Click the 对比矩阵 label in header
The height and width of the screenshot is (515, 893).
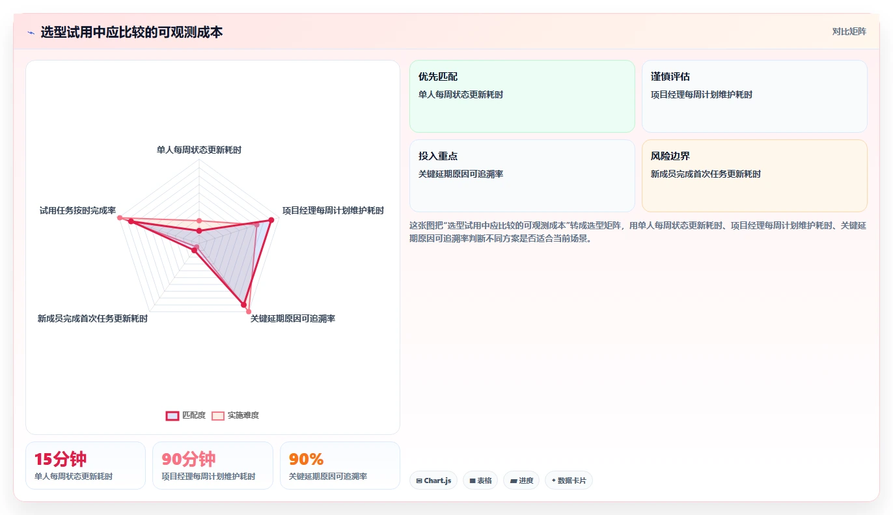849,31
